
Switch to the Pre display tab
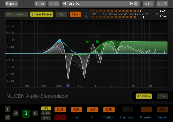tap(162, 96)
